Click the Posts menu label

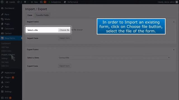[x=7, y=14]
